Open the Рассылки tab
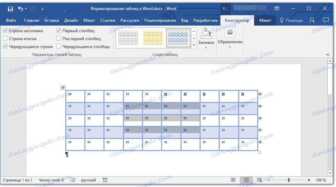 click(x=129, y=20)
